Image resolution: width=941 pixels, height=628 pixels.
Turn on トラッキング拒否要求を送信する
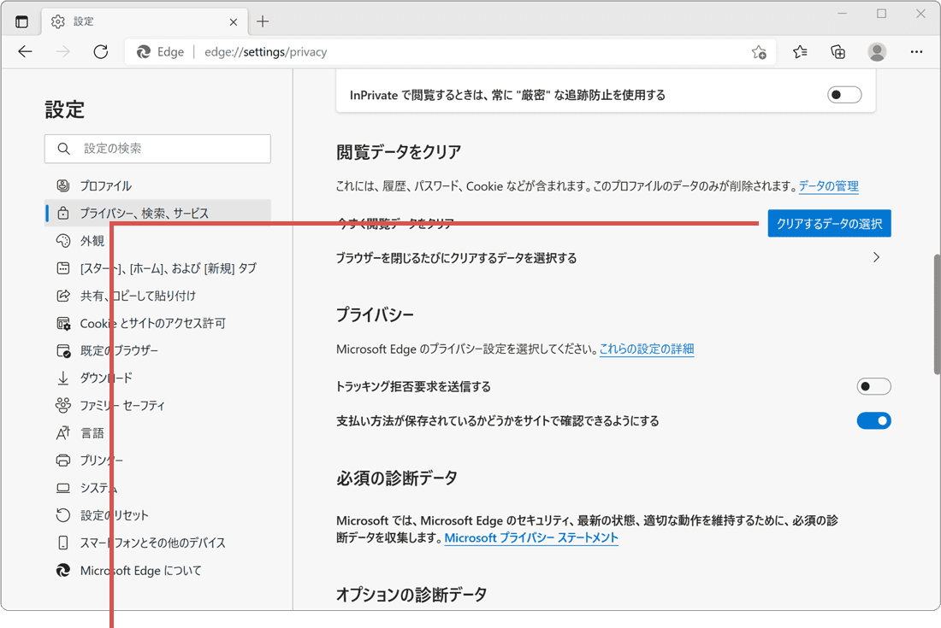873,386
